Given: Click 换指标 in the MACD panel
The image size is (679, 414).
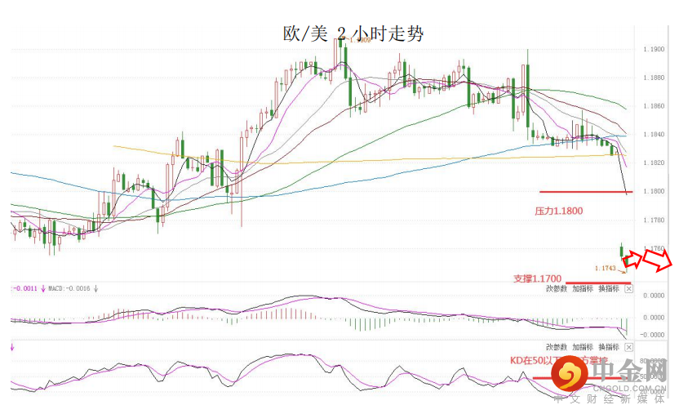Looking at the screenshot, I should [x=609, y=288].
